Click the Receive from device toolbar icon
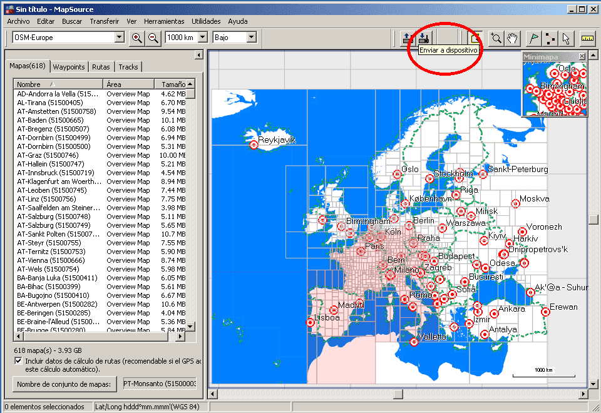Image resolution: width=601 pixels, height=413 pixels. pyautogui.click(x=408, y=38)
